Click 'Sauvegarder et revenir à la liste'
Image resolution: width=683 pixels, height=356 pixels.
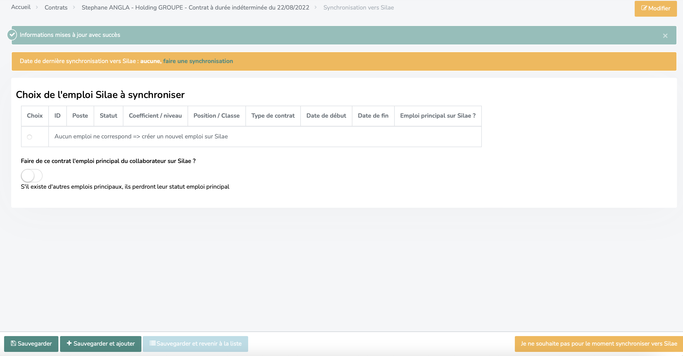point(195,343)
